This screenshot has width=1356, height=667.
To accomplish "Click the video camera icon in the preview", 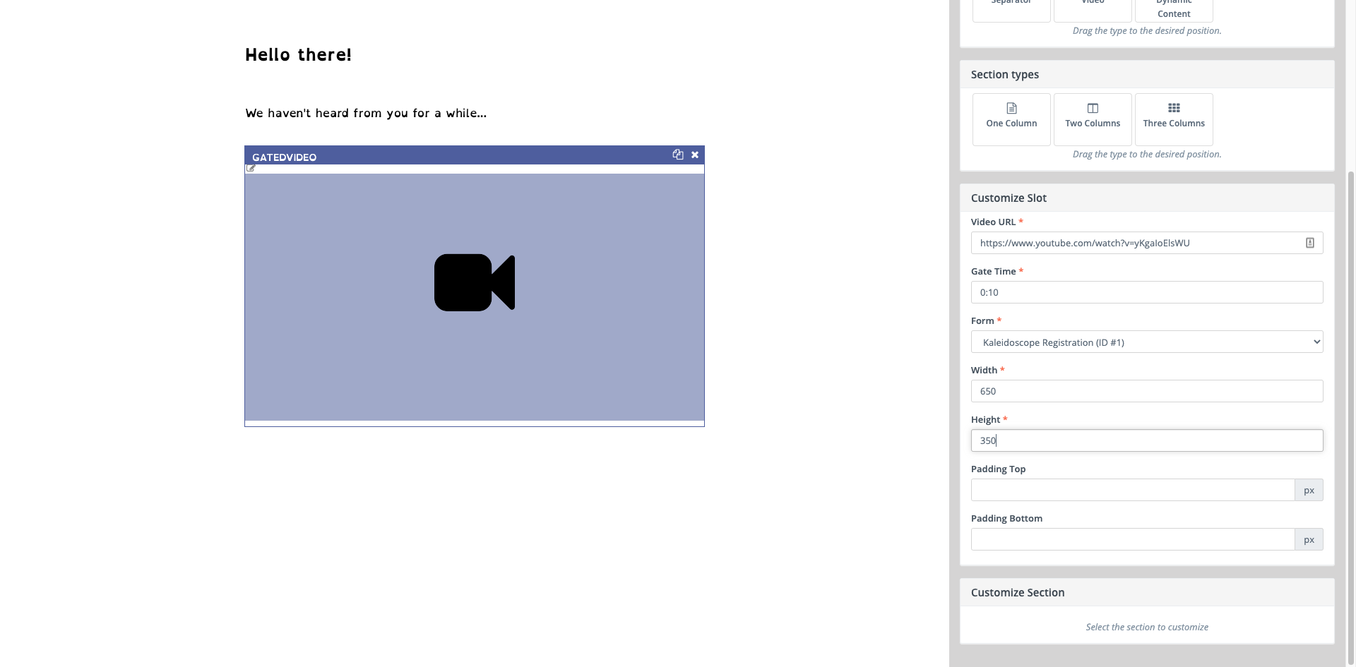I will [474, 282].
